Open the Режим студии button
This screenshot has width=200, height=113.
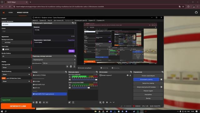pos(148,91)
